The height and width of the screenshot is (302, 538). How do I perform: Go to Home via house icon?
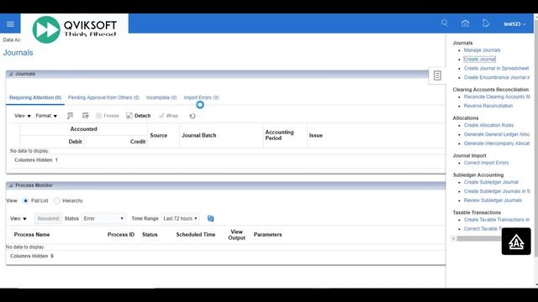[x=465, y=23]
